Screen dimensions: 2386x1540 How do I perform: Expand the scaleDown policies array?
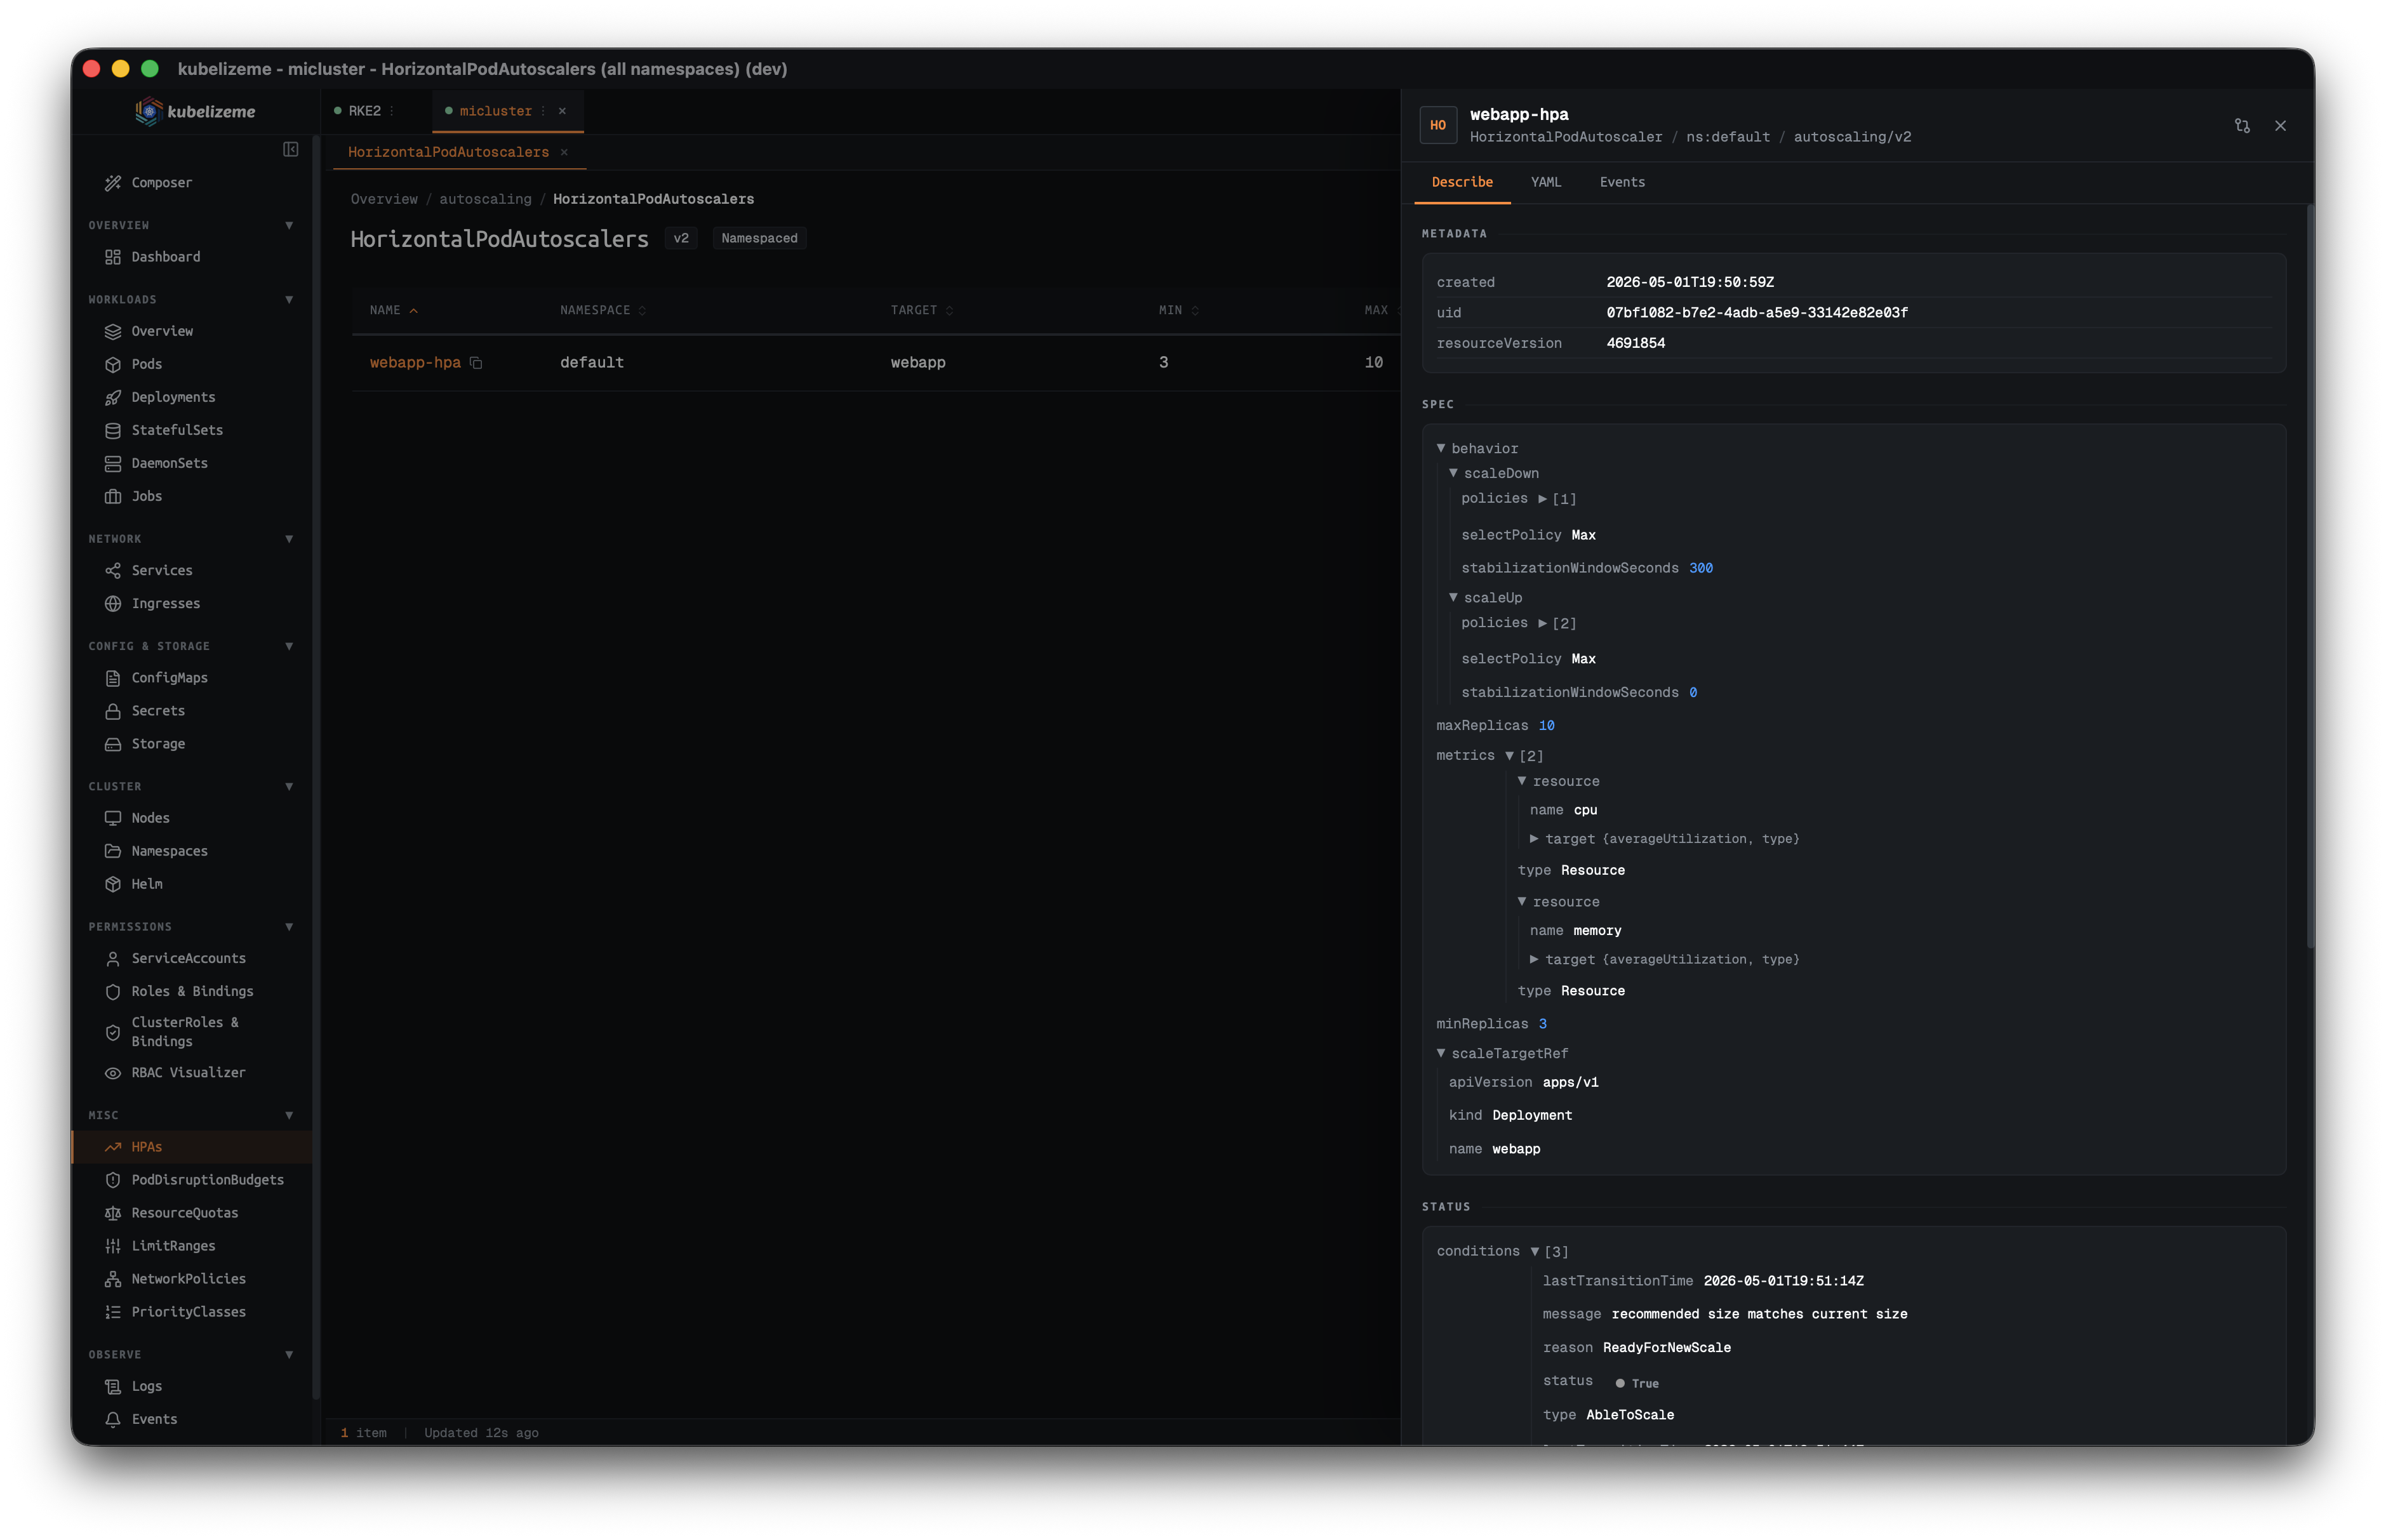[x=1542, y=498]
